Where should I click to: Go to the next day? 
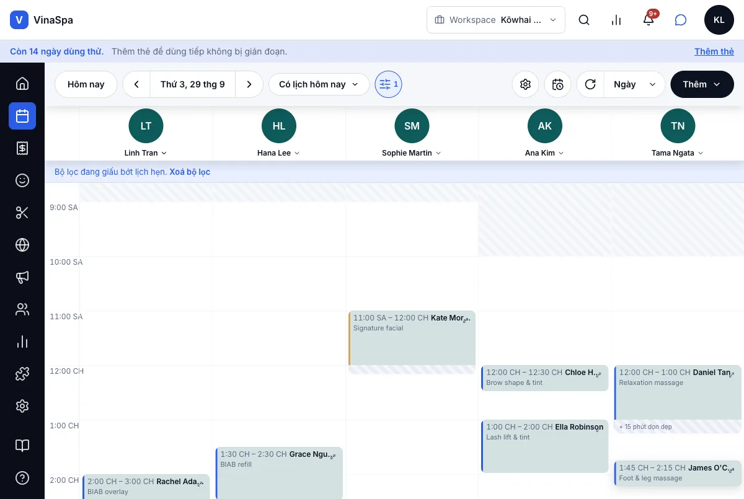tap(249, 84)
